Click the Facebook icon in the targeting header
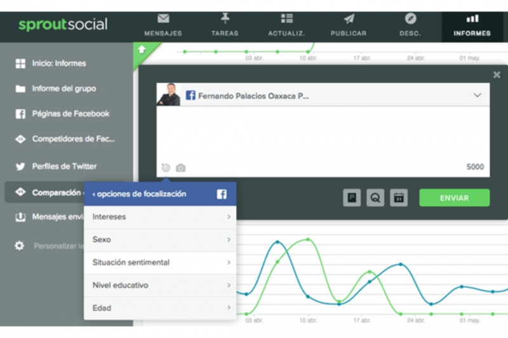Image resolution: width=508 pixels, height=338 pixels. 222,195
